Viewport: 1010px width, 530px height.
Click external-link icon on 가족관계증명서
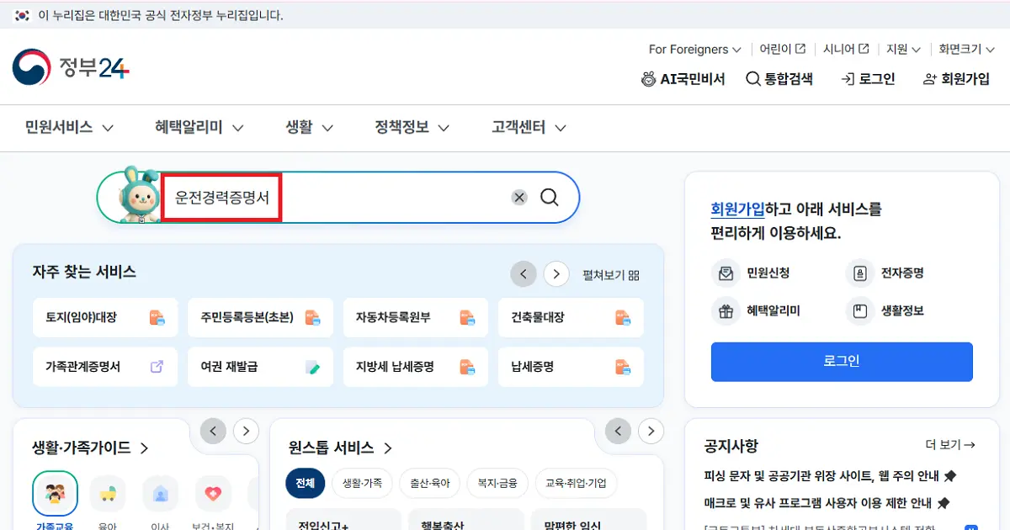click(x=157, y=367)
